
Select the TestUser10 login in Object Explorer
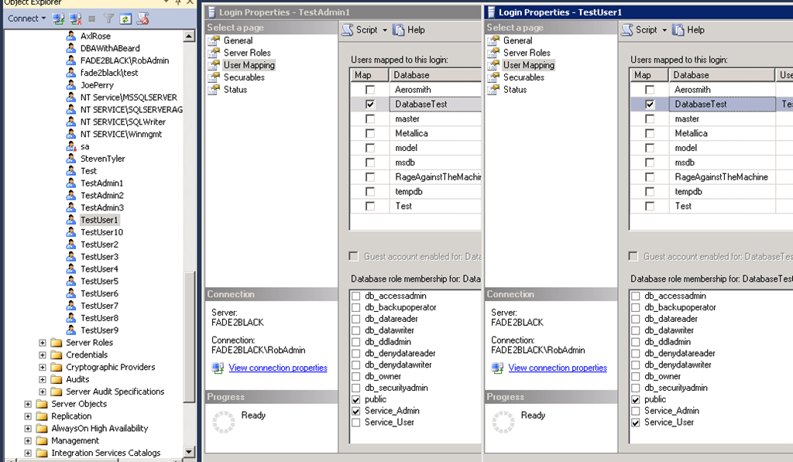pyautogui.click(x=101, y=232)
